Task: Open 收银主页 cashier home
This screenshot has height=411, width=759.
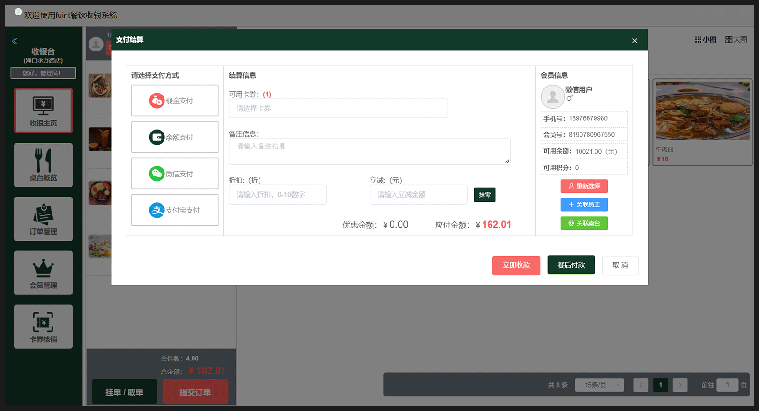Action: point(43,110)
